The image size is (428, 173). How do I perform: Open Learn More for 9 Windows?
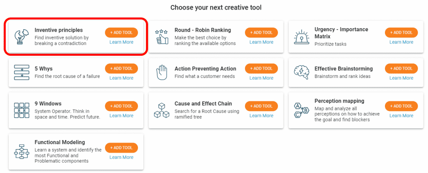122,115
